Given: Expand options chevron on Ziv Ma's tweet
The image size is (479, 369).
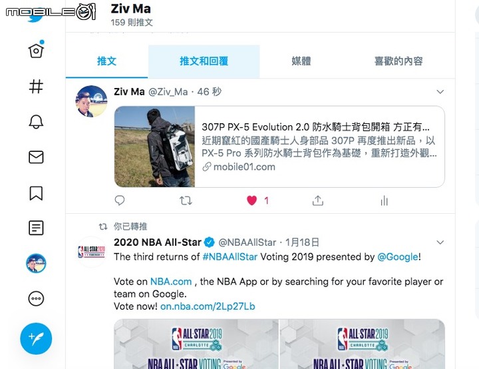Looking at the screenshot, I should 440,92.
